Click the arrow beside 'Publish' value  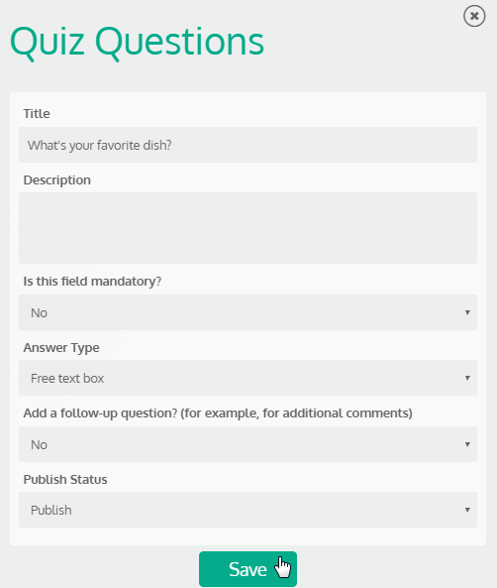(467, 510)
